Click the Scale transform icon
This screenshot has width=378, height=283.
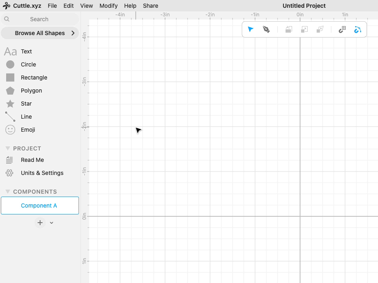[304, 29]
